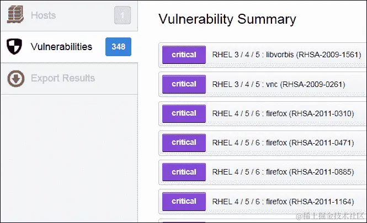The height and width of the screenshot is (223, 367).
Task: Click the Hosts server icon
Action: pyautogui.click(x=14, y=15)
